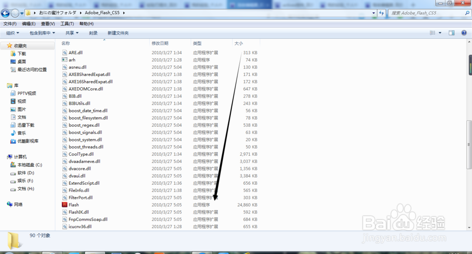Image resolution: width=472 pixels, height=254 pixels.
Task: Select 网络 in the navigation pane
Action: click(18, 205)
